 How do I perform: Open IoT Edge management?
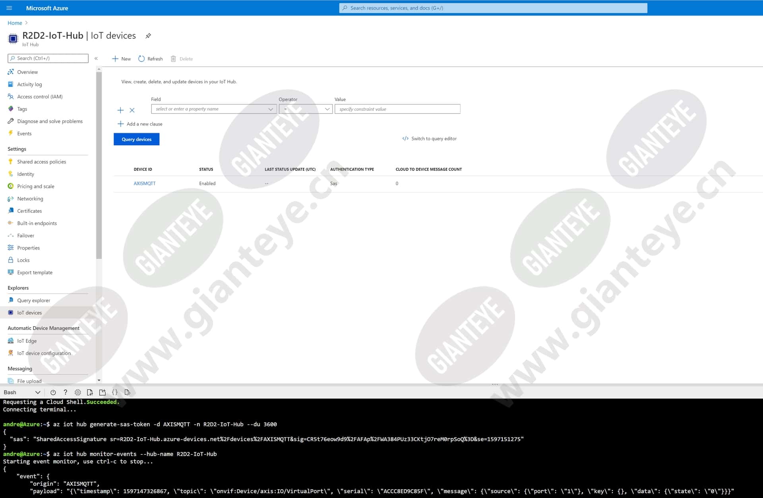click(x=27, y=341)
